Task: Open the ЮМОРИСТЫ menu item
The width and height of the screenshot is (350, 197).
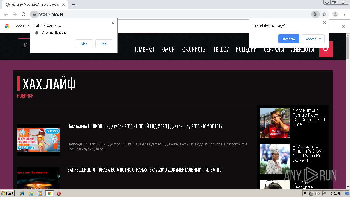Action: pos(194,50)
